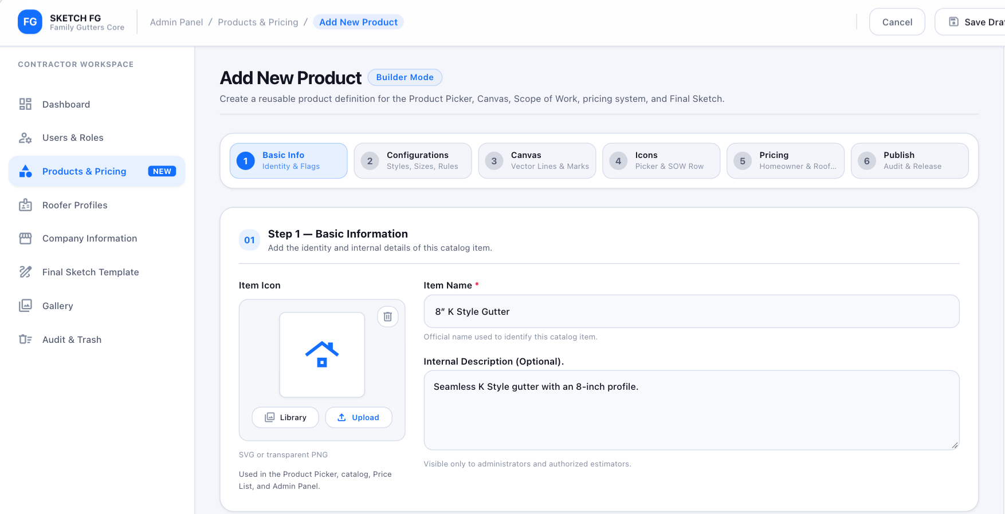
Task: Navigate to Admin Panel breadcrumb
Action: point(176,22)
